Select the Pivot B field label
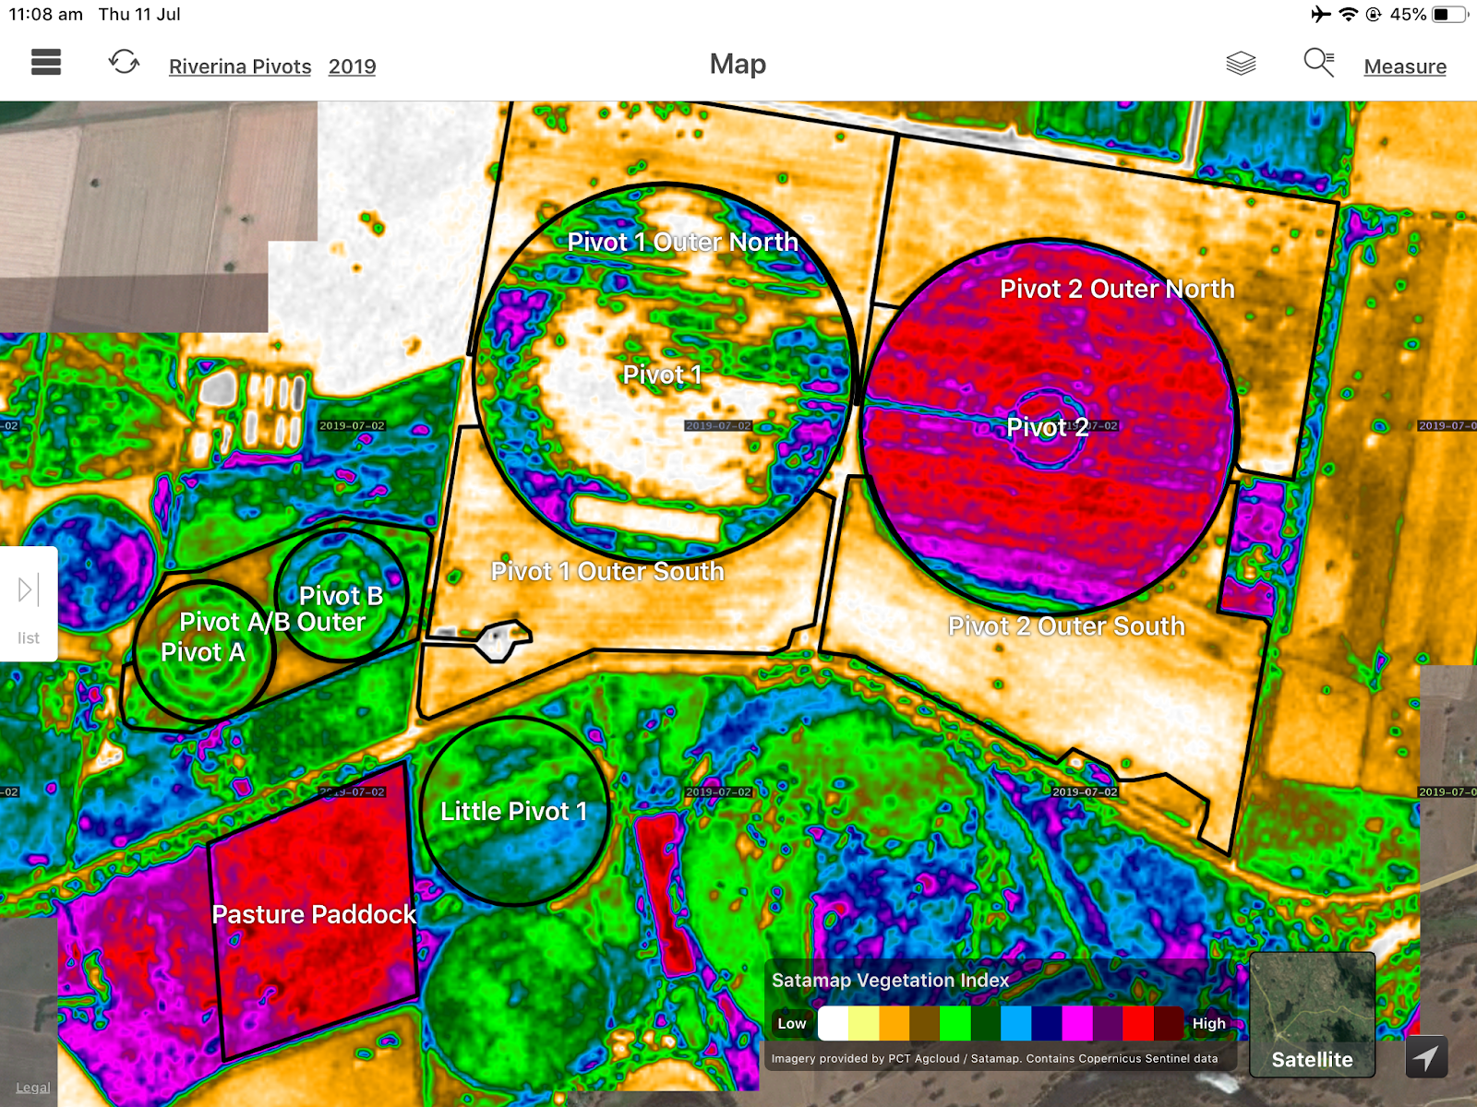The height and width of the screenshot is (1107, 1477). tap(341, 595)
